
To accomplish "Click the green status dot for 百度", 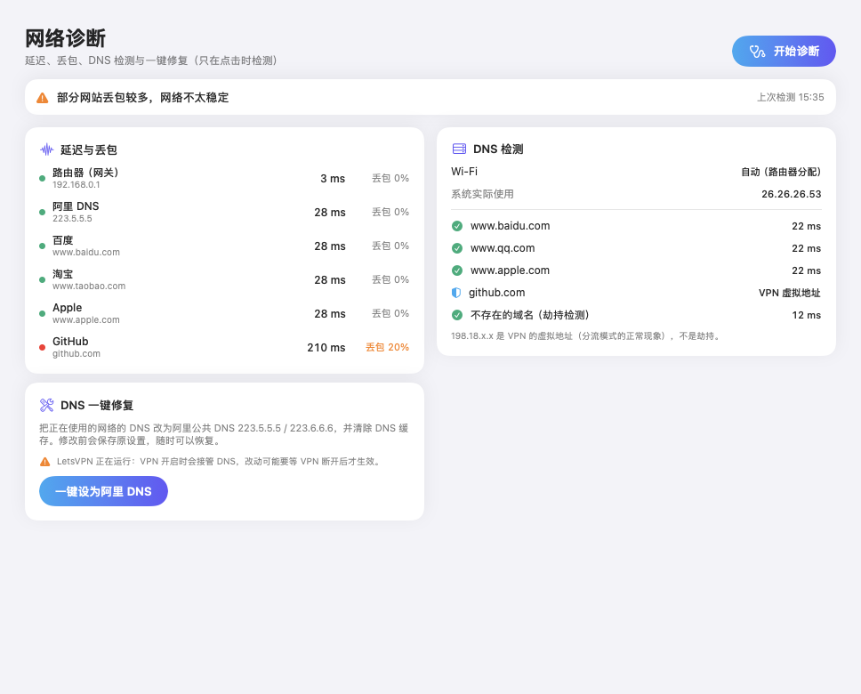I will 43,246.
